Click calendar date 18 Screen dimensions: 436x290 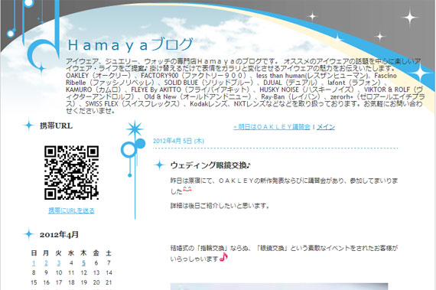pos(71,282)
